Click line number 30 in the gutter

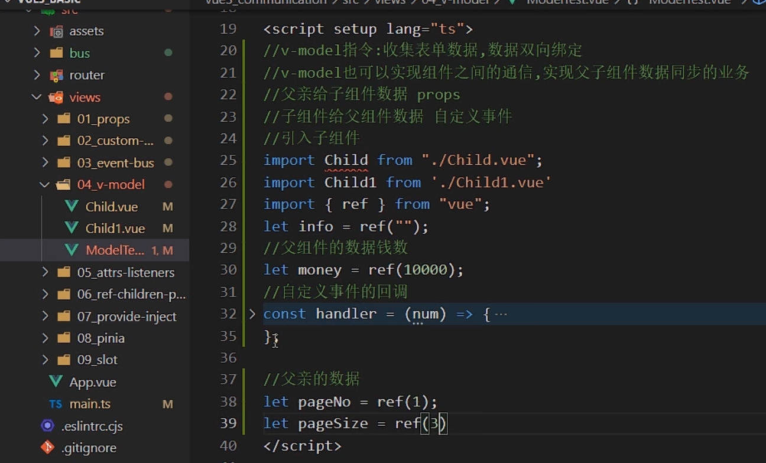point(228,270)
